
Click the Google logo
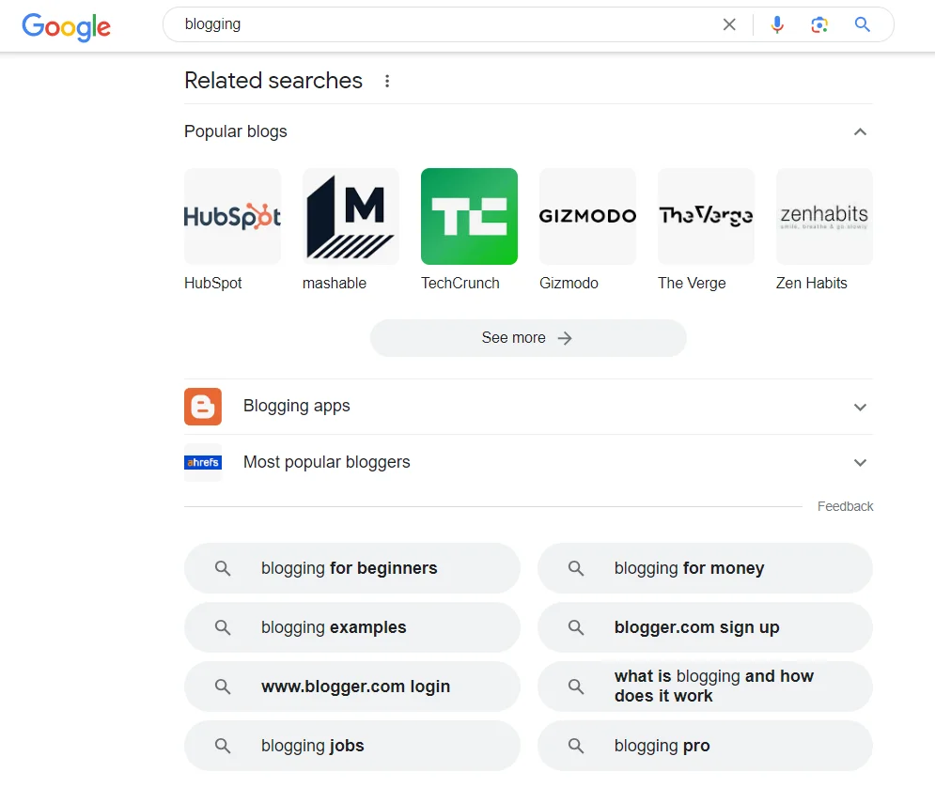tap(66, 27)
